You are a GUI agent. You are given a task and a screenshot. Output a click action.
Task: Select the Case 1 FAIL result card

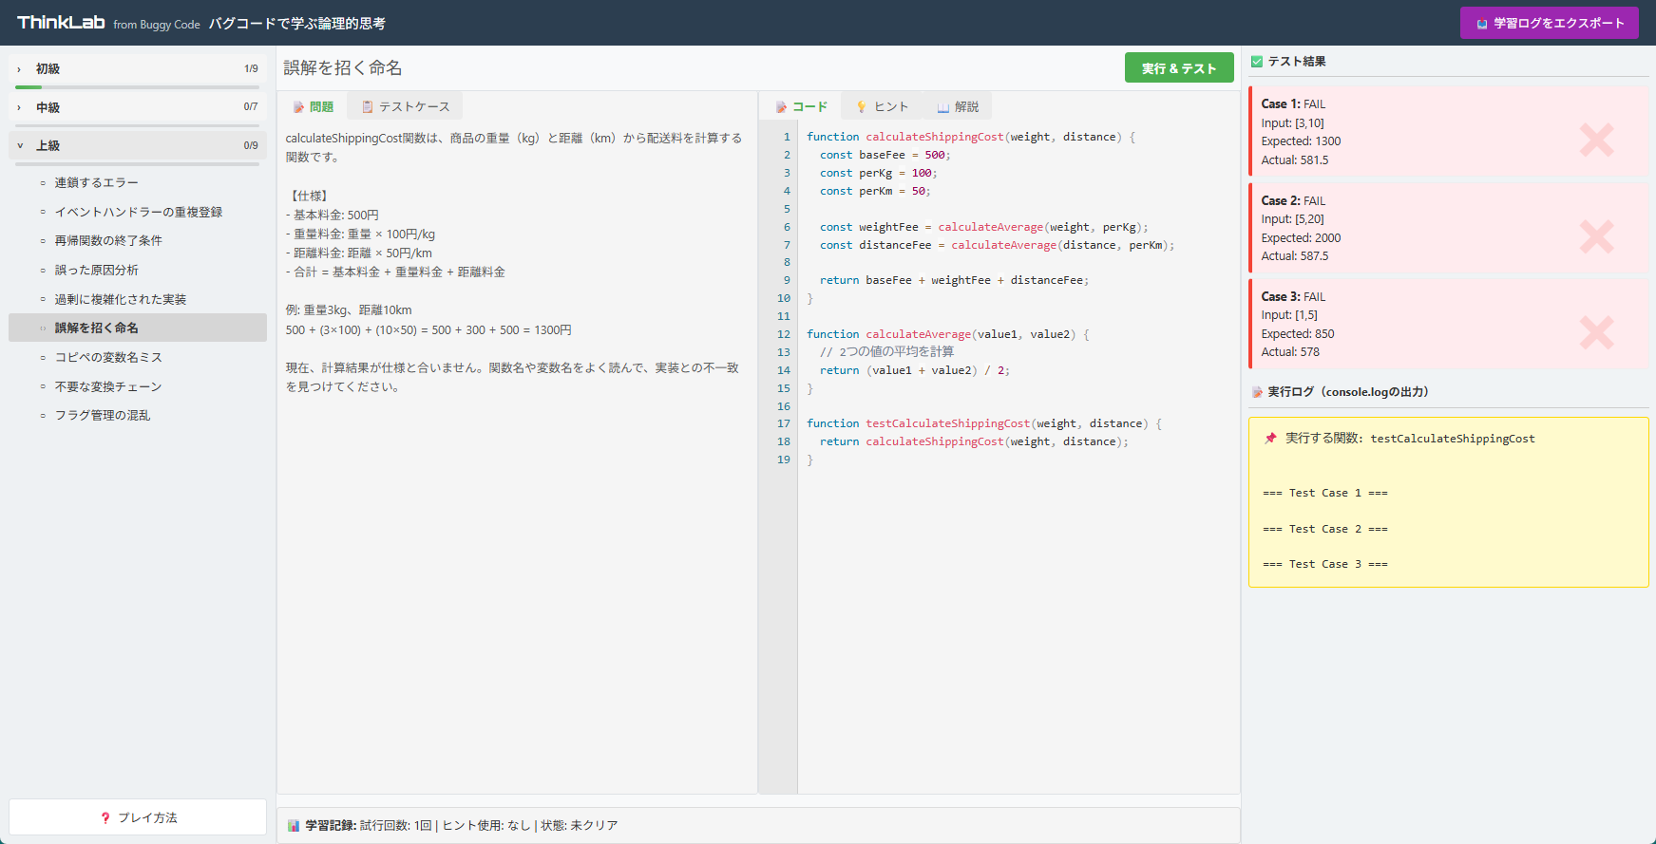click(1449, 132)
